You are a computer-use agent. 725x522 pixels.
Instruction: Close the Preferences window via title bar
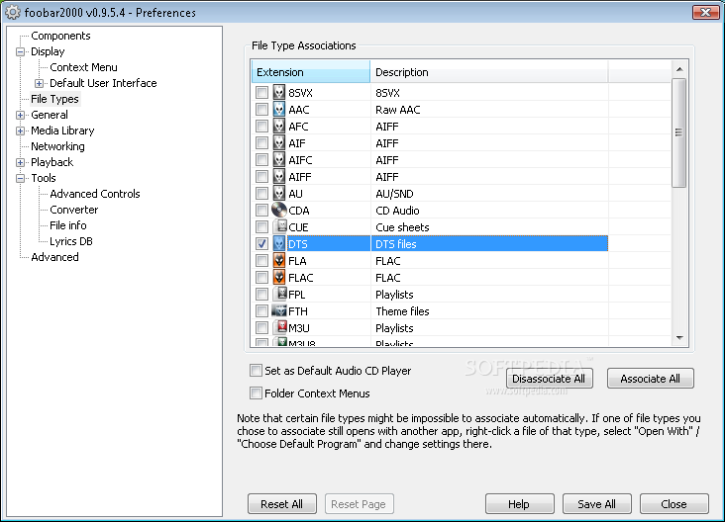[x=705, y=12]
